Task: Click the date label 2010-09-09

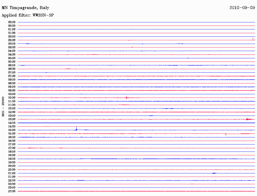Action: pos(242,8)
